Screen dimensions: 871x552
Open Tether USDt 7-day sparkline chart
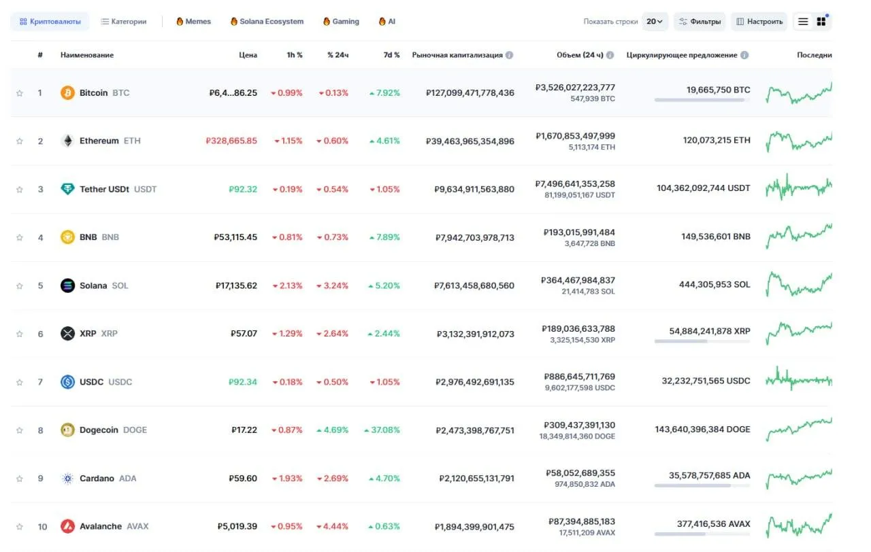tap(799, 188)
